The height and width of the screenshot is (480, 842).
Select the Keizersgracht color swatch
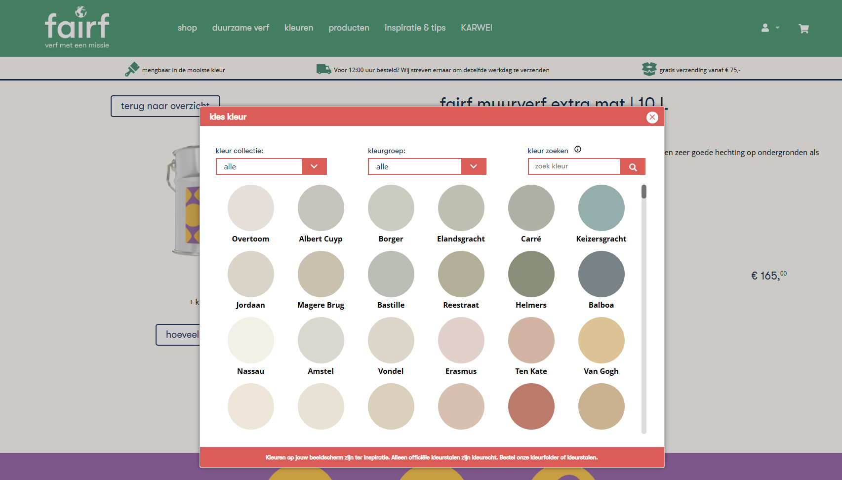click(601, 208)
